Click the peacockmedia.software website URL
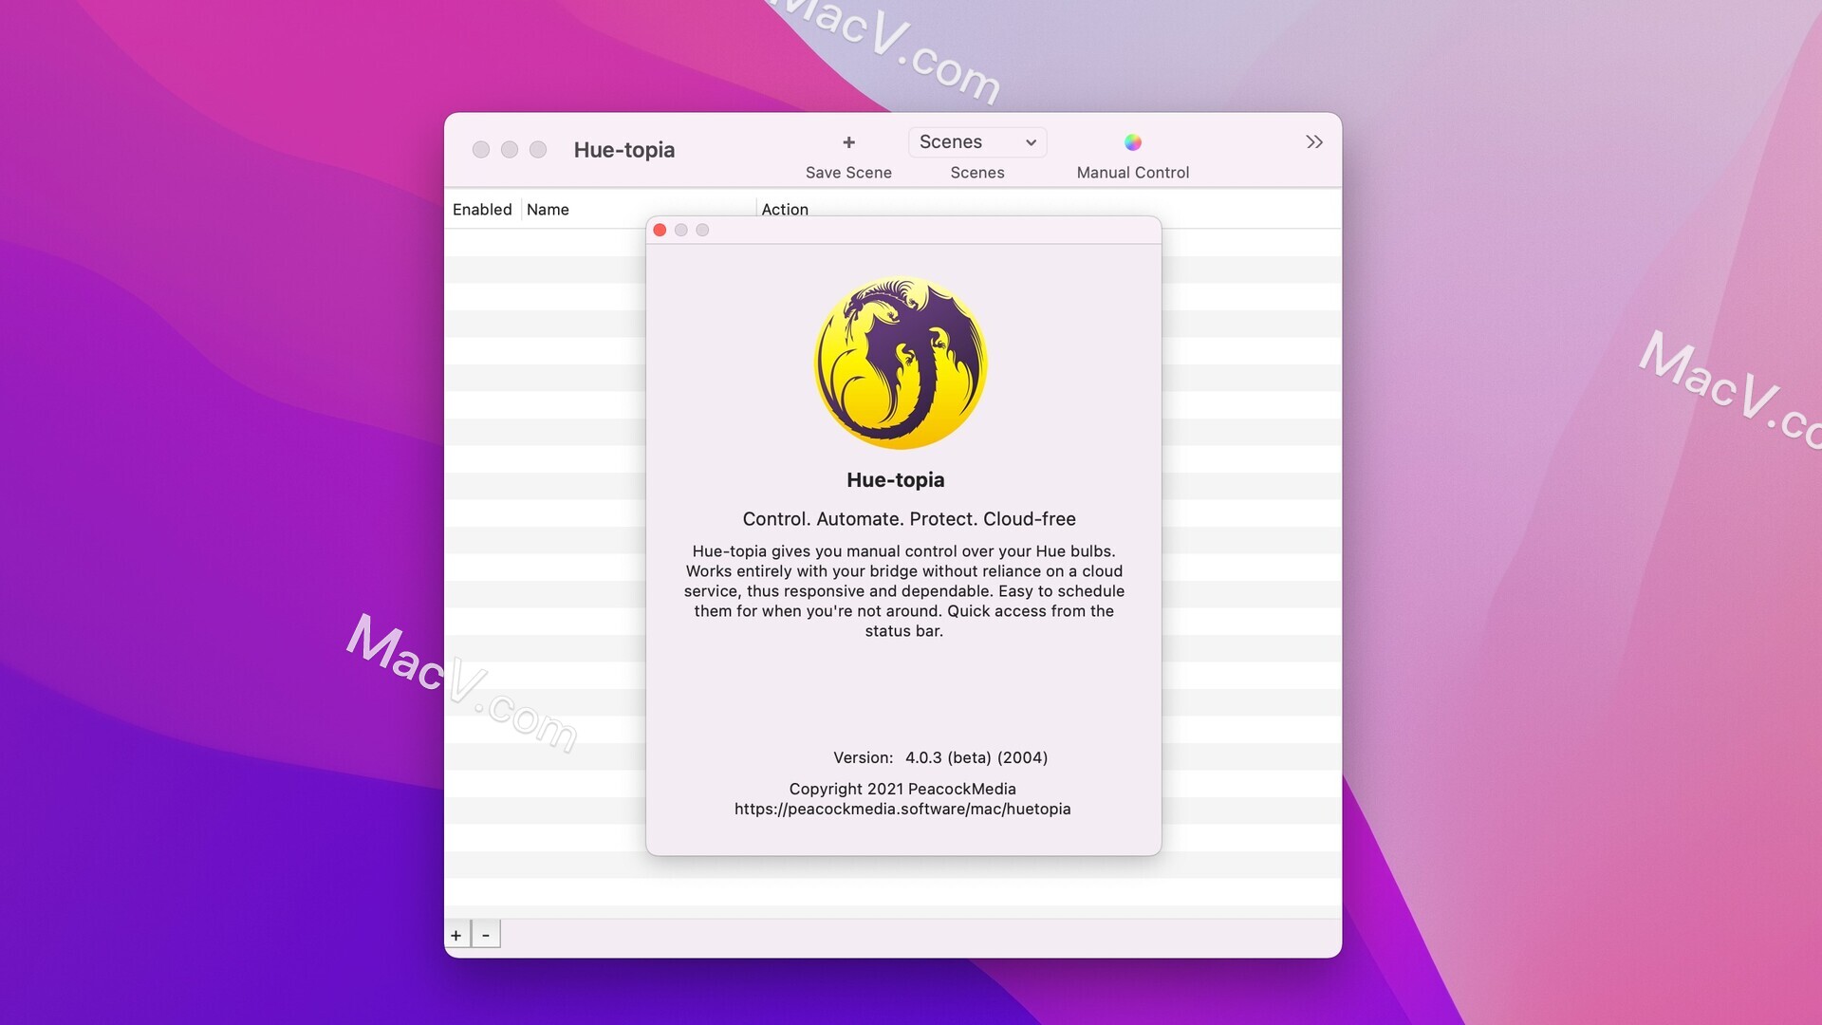This screenshot has width=1822, height=1025. [x=902, y=809]
